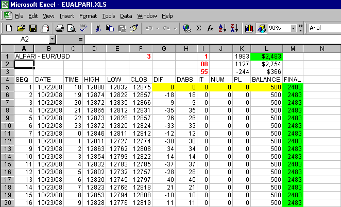This screenshot has height=207, width=341.
Task: Click the Open file folder icon
Action: click(21, 28)
